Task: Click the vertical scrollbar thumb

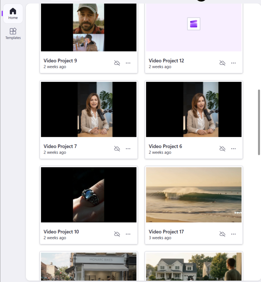Action: coord(259,122)
